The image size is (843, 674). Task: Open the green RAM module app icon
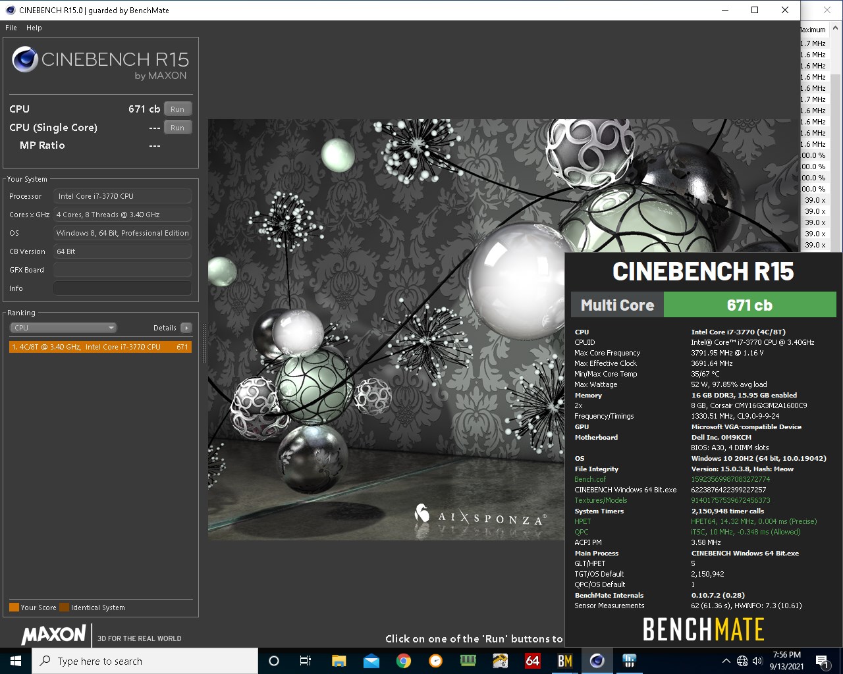pyautogui.click(x=468, y=661)
